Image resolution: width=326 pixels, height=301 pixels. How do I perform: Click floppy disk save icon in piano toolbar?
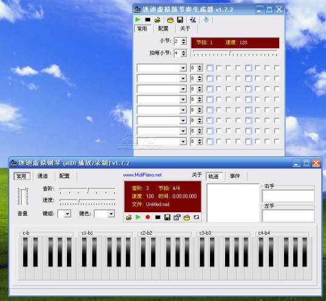coord(167,217)
